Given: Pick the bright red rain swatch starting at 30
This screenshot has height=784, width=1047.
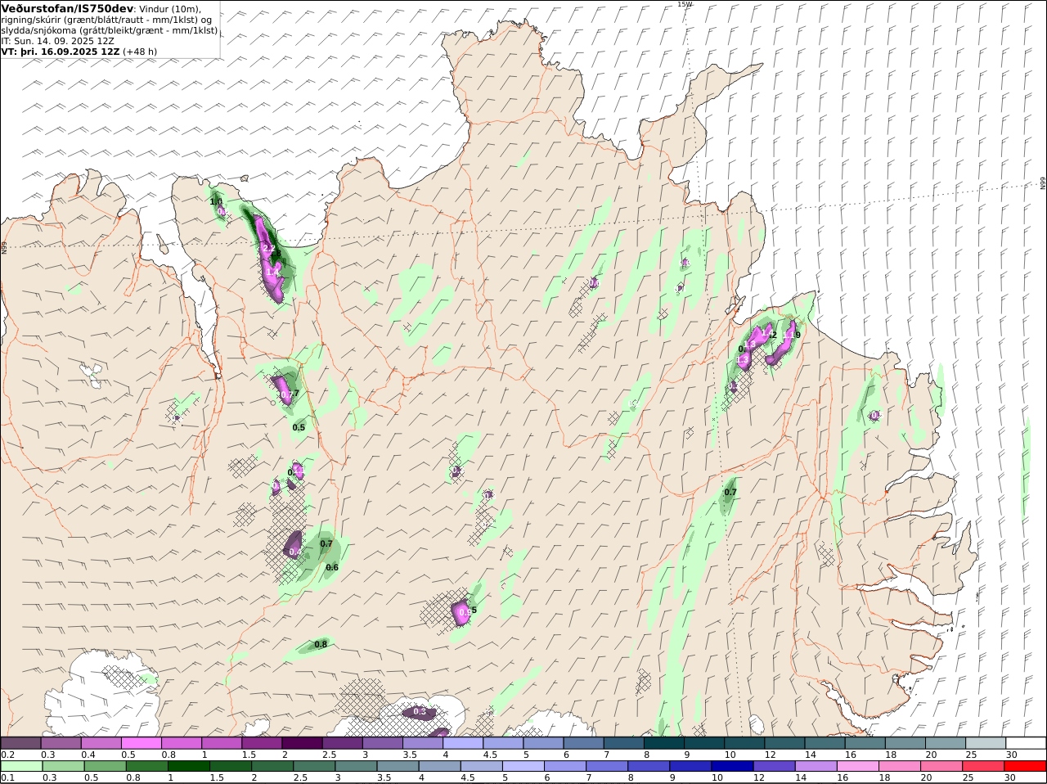Looking at the screenshot, I should click(1026, 766).
